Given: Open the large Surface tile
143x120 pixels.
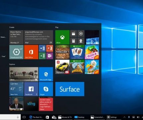Looking at the screenshot, I should point(70,89).
